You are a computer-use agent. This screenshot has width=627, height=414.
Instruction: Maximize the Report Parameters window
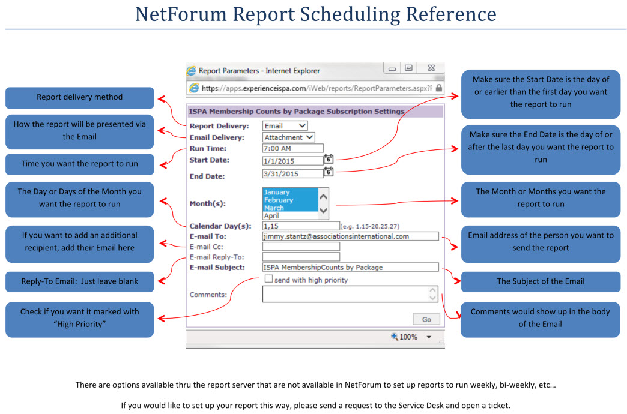point(408,68)
